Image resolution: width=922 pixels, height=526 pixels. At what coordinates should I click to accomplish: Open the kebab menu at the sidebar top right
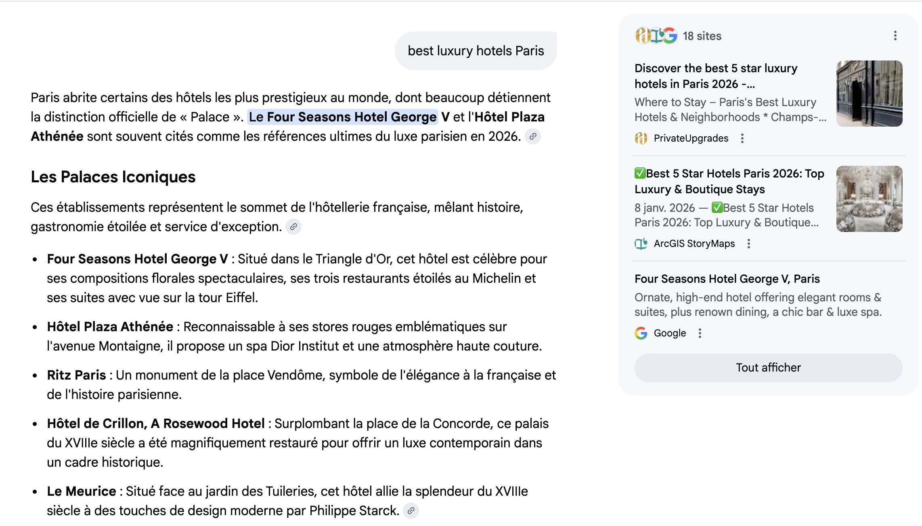[x=895, y=36]
